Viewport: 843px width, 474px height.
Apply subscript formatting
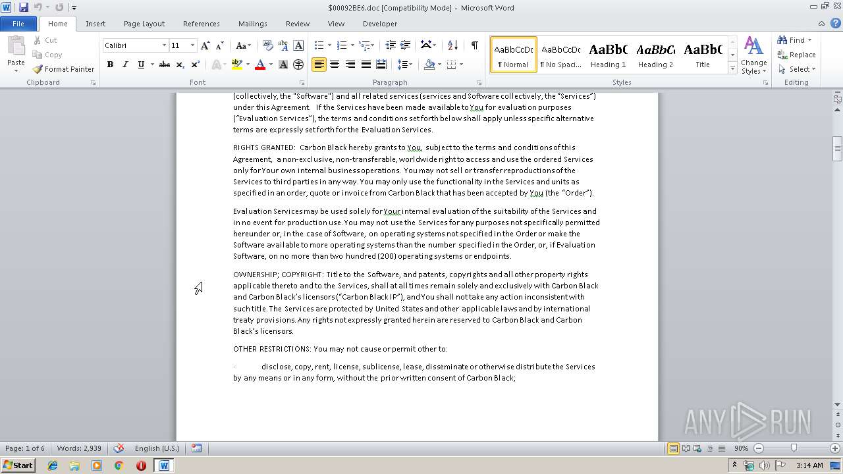tap(180, 65)
